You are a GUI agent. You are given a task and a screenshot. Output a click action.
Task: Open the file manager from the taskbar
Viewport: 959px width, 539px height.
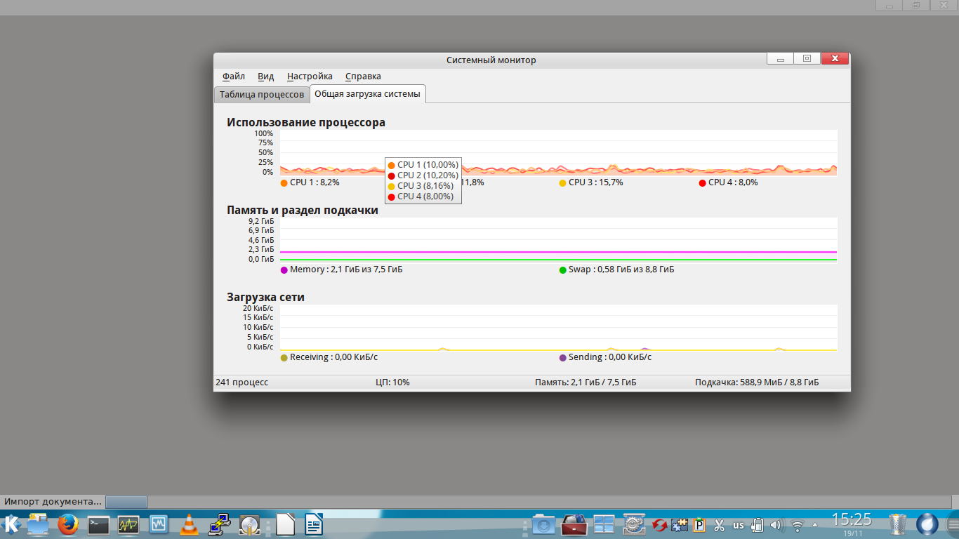38,524
